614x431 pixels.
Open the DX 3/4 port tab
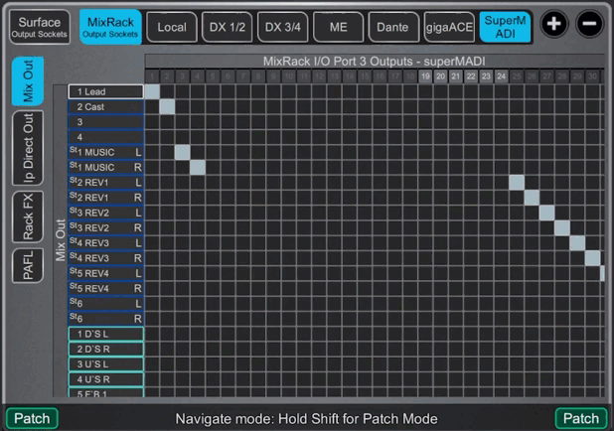[283, 27]
